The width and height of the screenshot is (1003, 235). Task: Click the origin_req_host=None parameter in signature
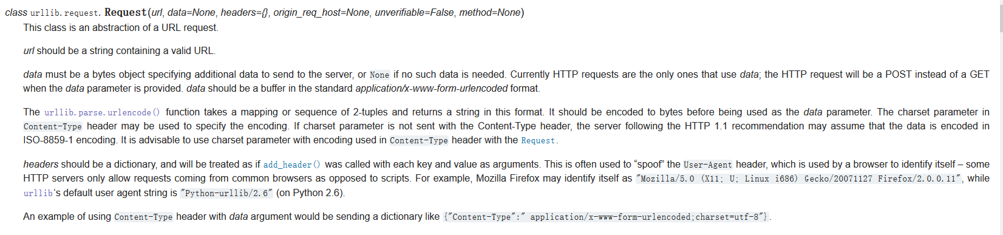[x=321, y=13]
